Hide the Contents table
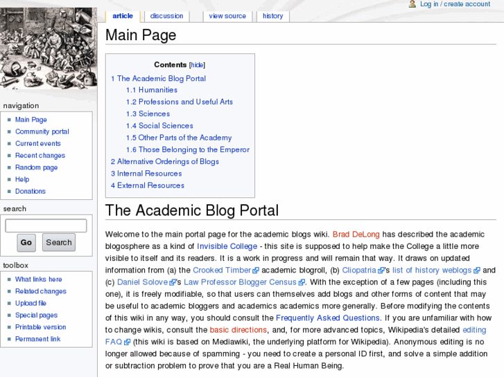 point(197,65)
